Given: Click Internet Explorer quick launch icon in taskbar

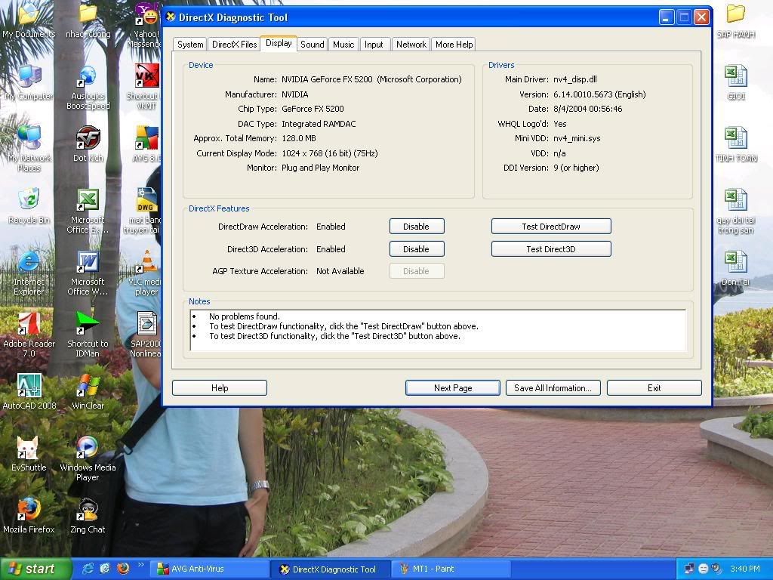Looking at the screenshot, I should coord(88,569).
